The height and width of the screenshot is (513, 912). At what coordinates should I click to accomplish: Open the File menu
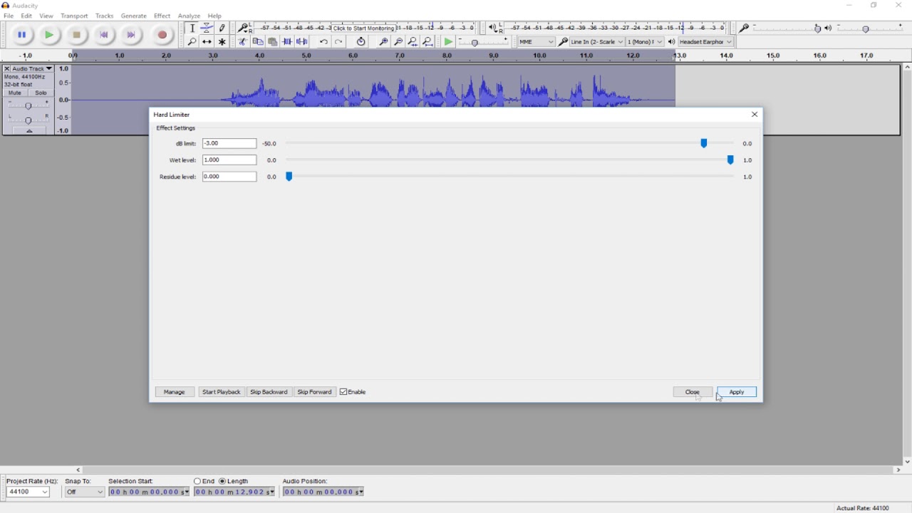[9, 16]
